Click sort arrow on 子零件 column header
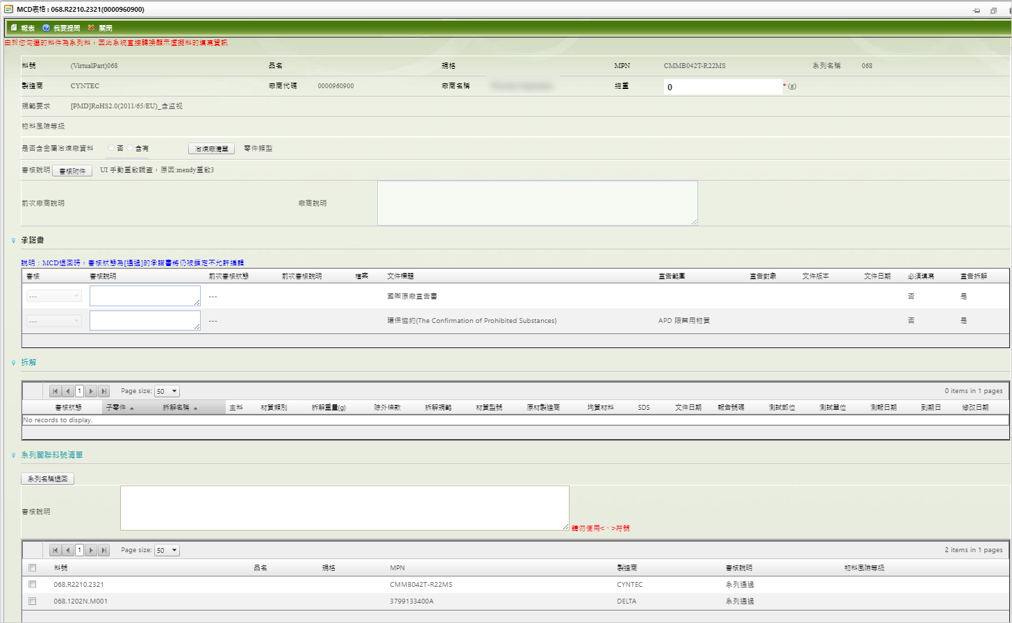This screenshot has height=623, width=1012. point(132,408)
